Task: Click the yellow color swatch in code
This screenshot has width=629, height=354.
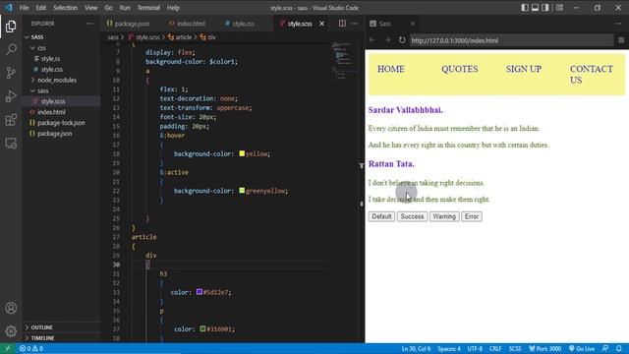Action: point(242,153)
